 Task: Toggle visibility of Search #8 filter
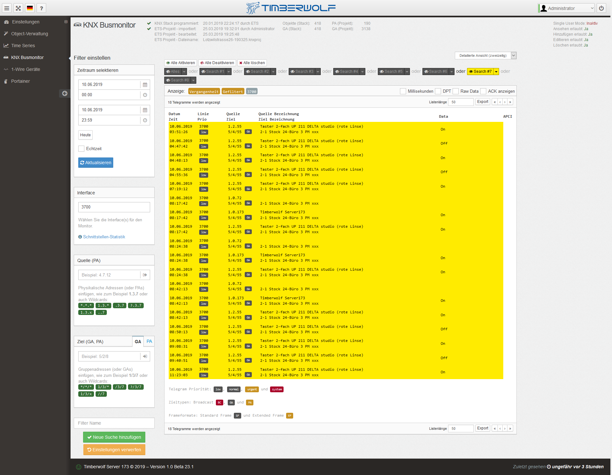(x=178, y=80)
